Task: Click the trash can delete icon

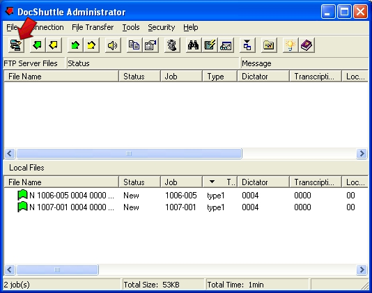Action: (172, 45)
